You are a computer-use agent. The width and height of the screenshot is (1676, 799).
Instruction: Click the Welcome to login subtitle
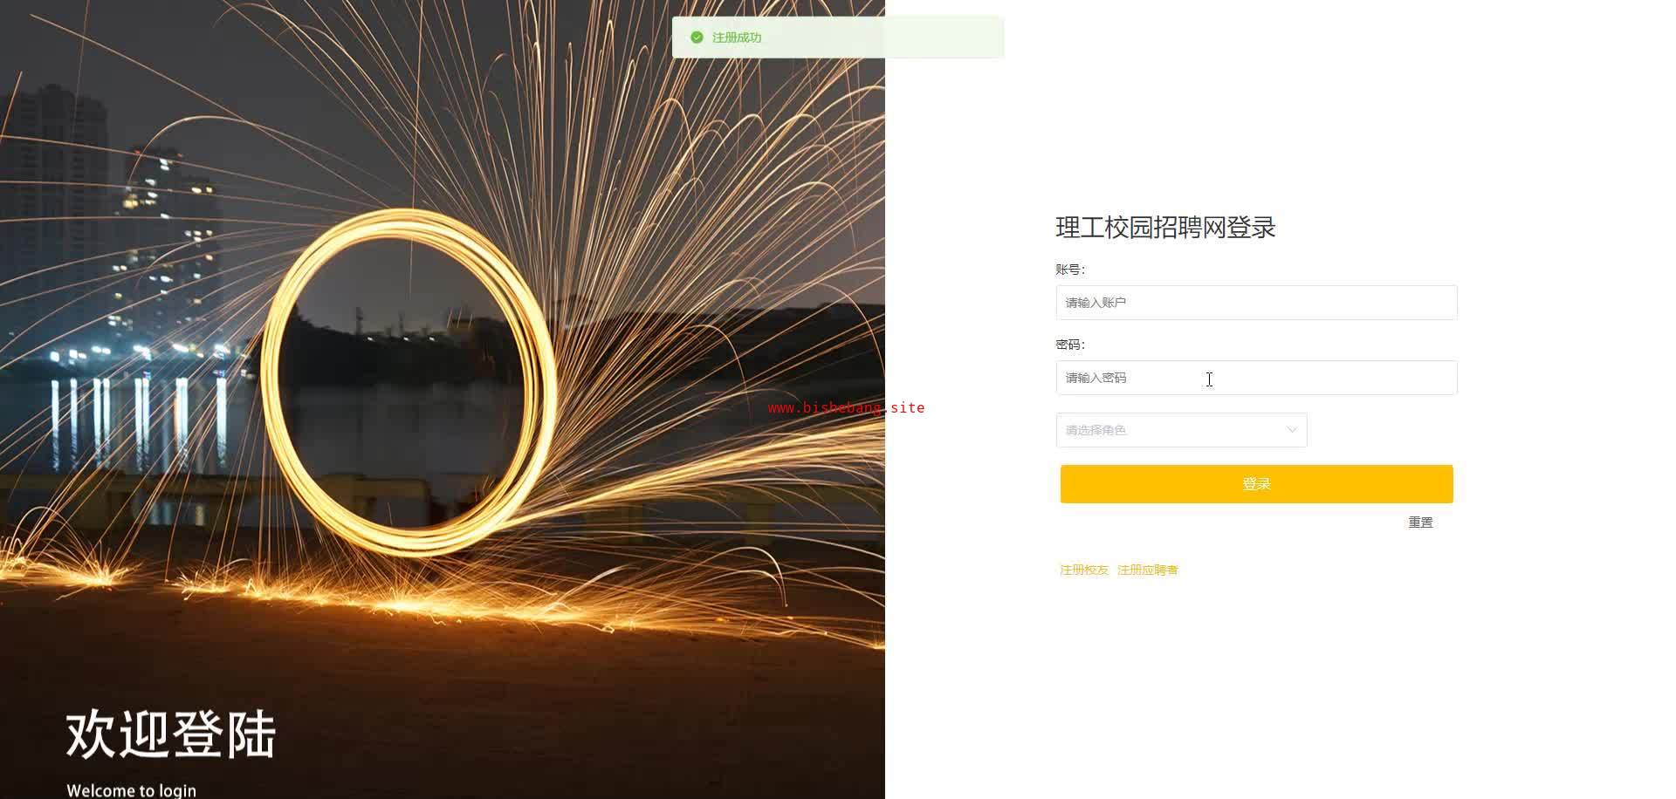point(131,790)
